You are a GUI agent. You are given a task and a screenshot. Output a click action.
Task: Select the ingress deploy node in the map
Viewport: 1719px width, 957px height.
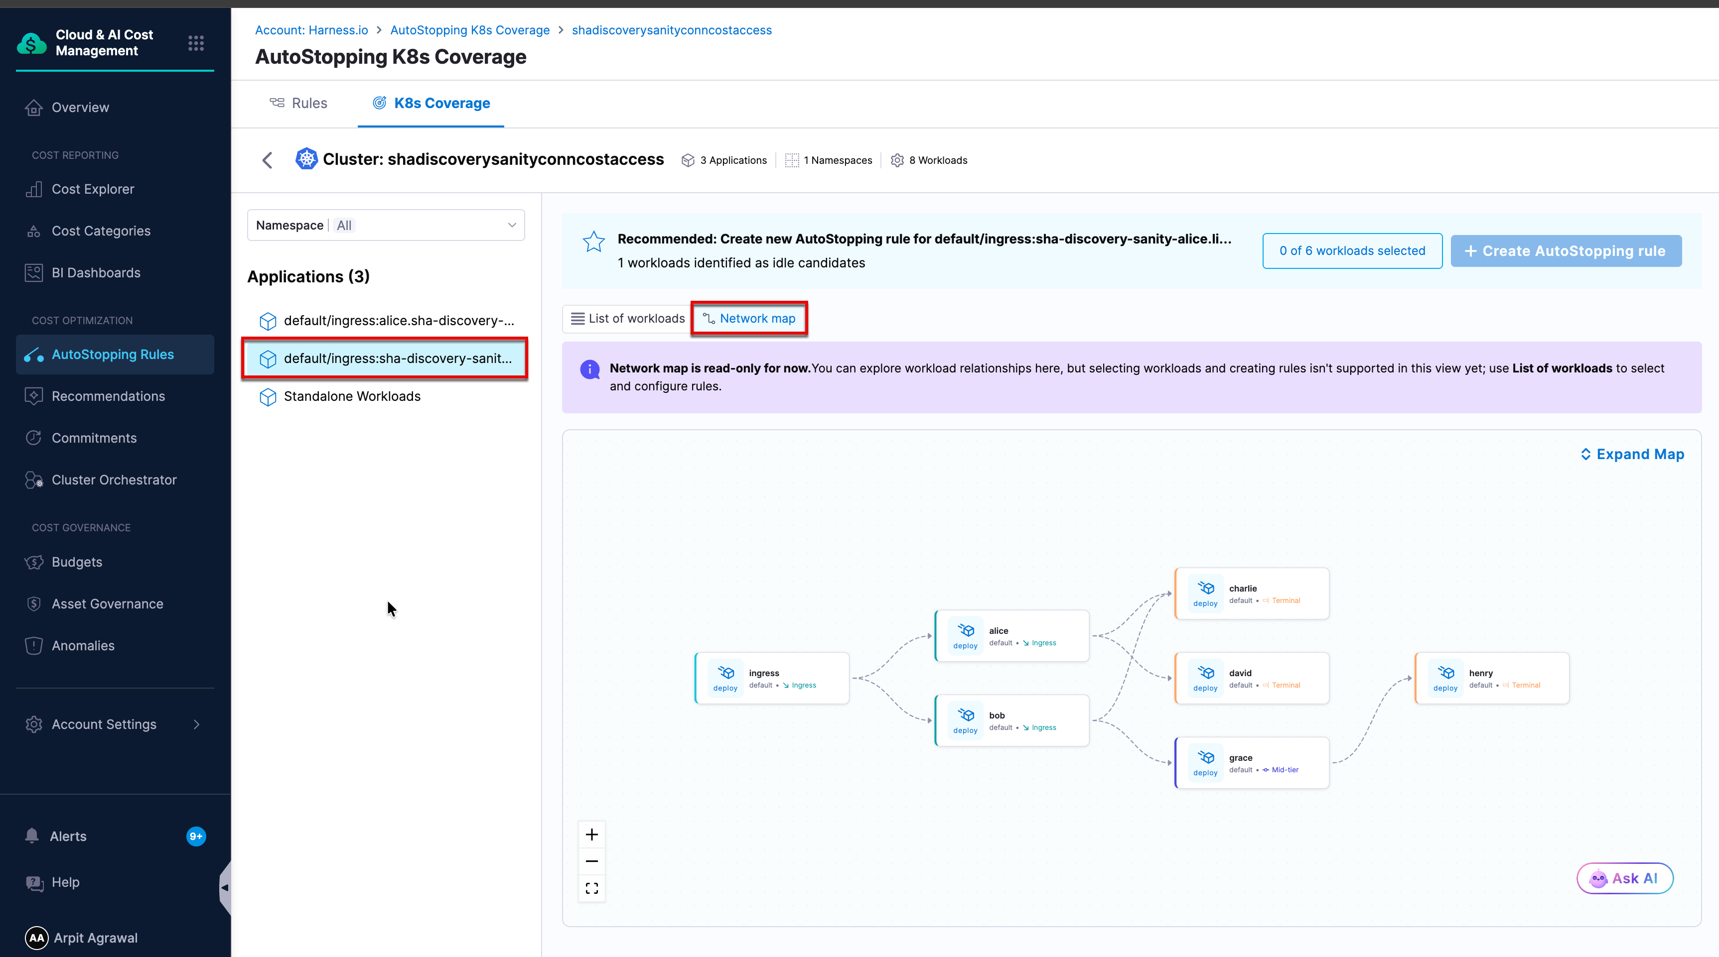click(x=772, y=678)
